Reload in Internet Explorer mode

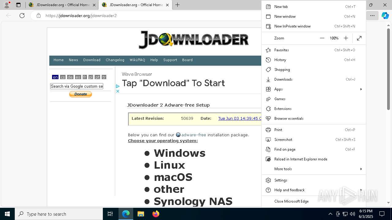coord(314,159)
